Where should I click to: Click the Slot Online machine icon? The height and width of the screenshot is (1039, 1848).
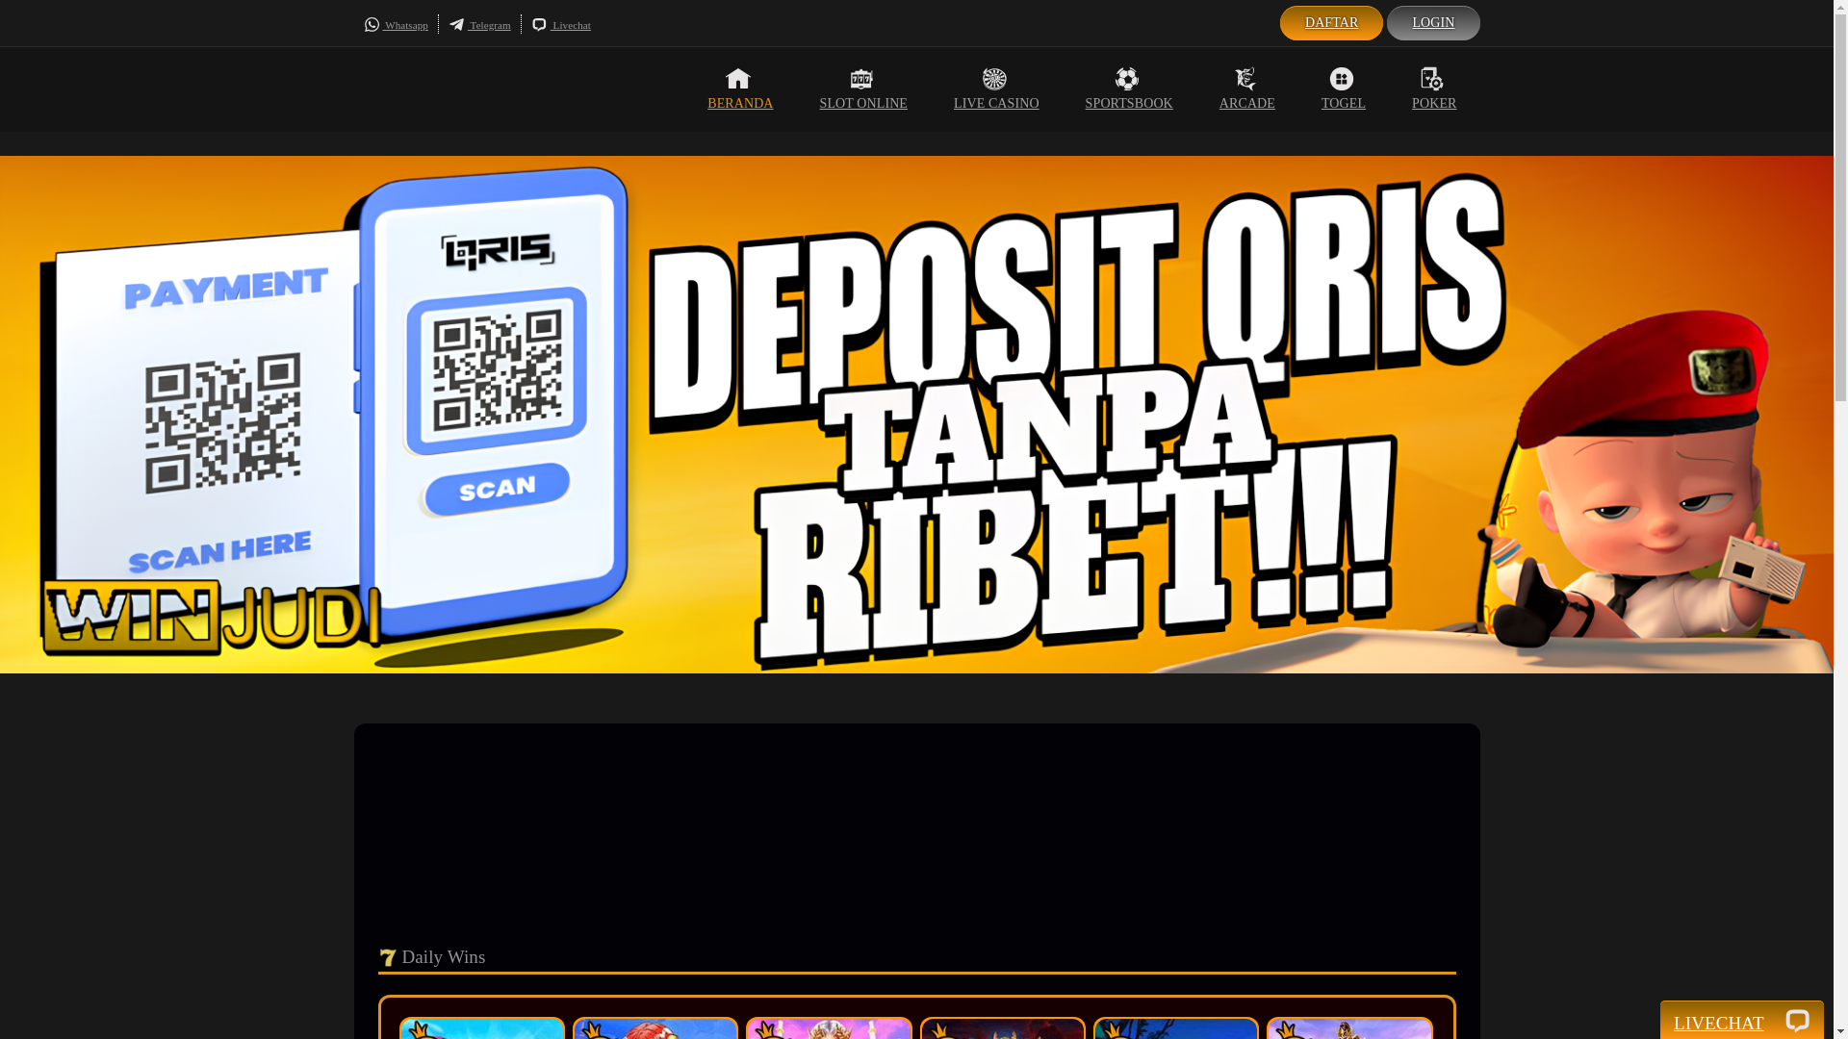861,79
